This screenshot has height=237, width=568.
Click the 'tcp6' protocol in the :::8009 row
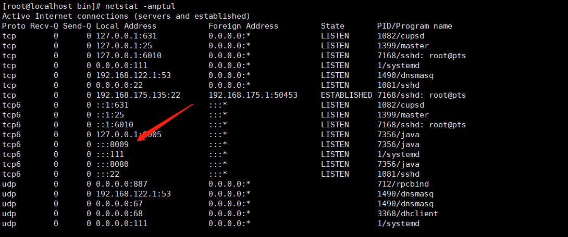coord(11,144)
